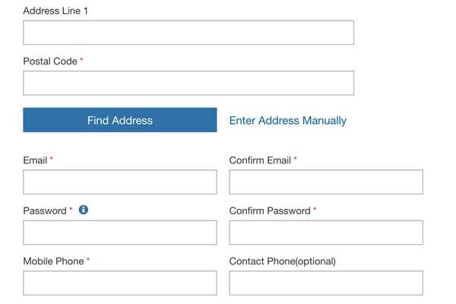Click the "Contact Phone(optional)" label text
The image size is (456, 304).
tap(282, 261)
